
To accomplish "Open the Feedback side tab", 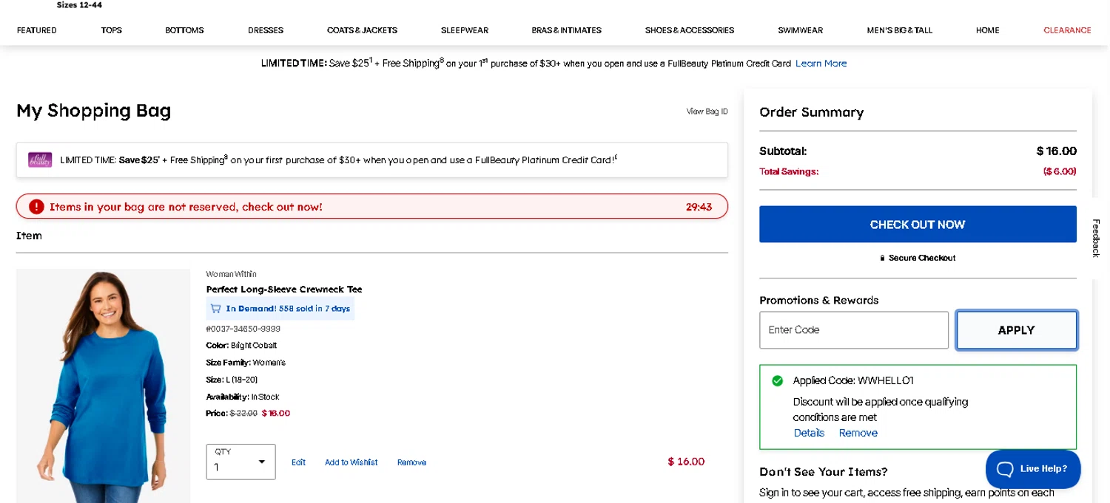I will pos(1096,238).
